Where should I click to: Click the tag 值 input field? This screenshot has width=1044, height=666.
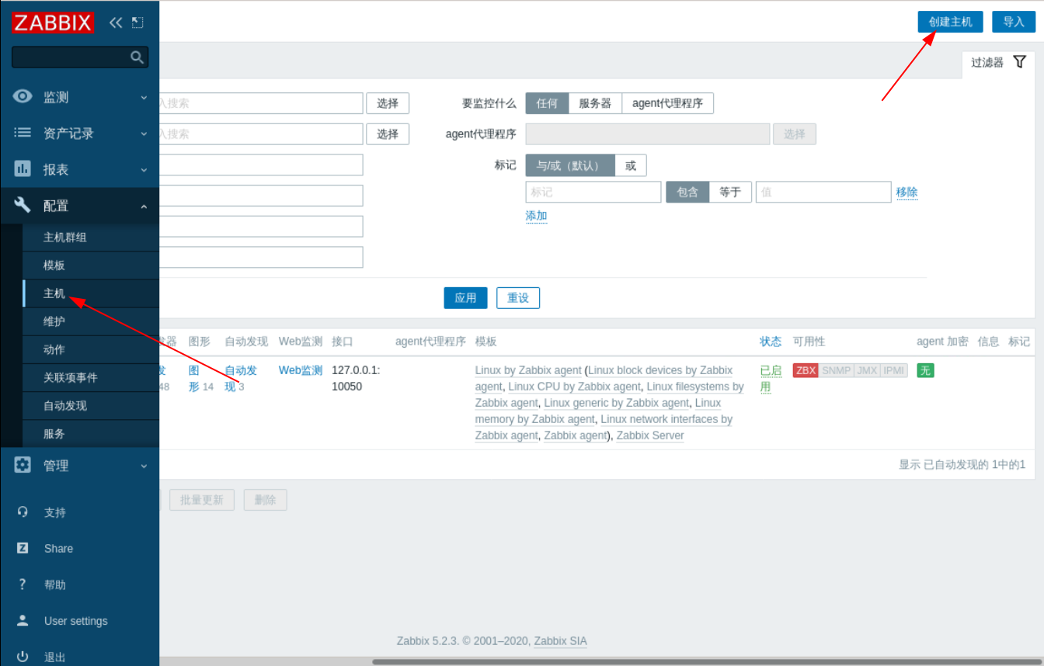coord(823,192)
